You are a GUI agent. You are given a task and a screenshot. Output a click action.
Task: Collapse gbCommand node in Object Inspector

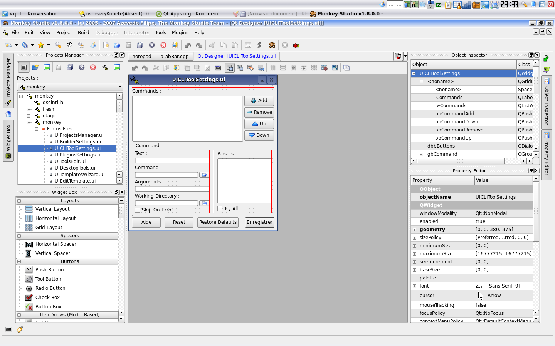[422, 154]
